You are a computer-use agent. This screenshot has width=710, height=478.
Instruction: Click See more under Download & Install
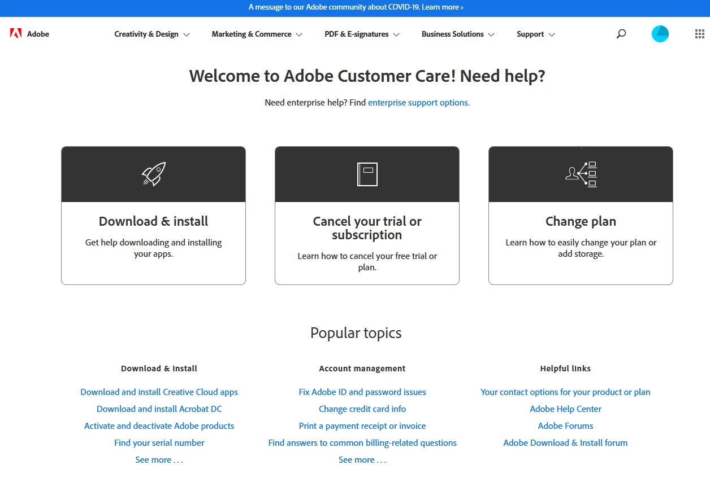tap(159, 459)
